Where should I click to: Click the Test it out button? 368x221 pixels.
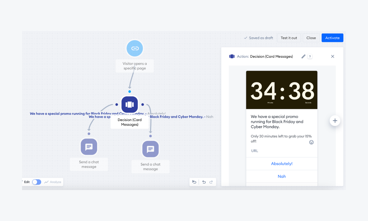289,38
